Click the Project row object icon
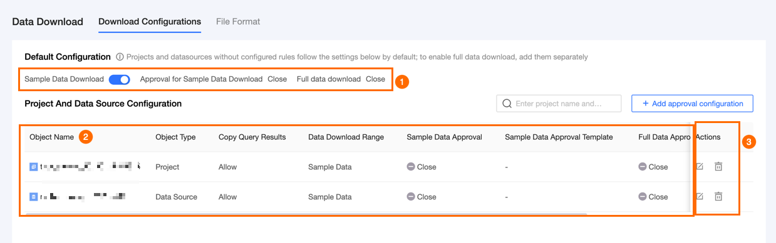 coord(34,167)
